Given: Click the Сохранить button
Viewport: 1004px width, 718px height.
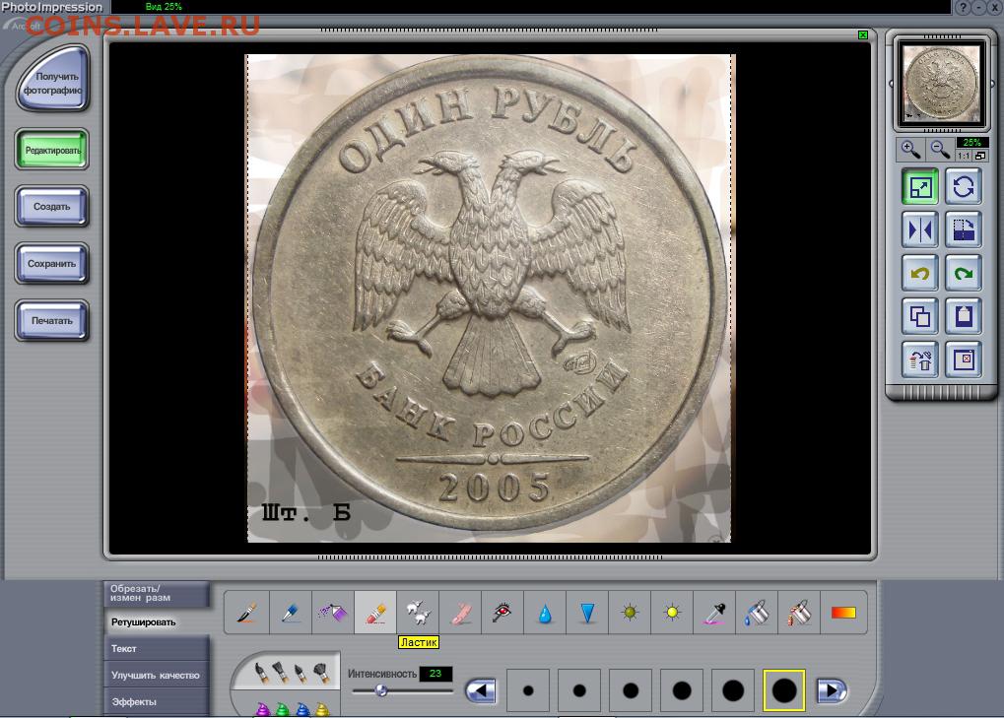Looking at the screenshot, I should coord(52,264).
